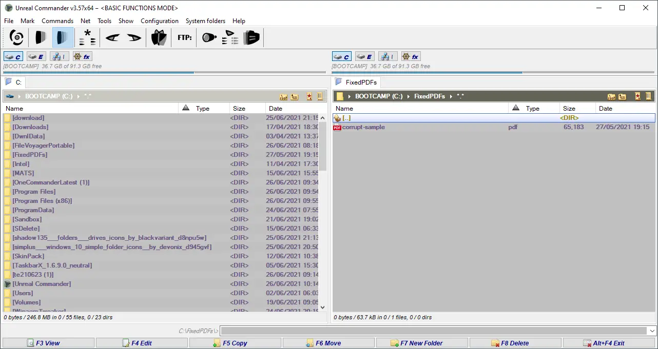
Task: Click the command line input field
Action: click(x=433, y=331)
